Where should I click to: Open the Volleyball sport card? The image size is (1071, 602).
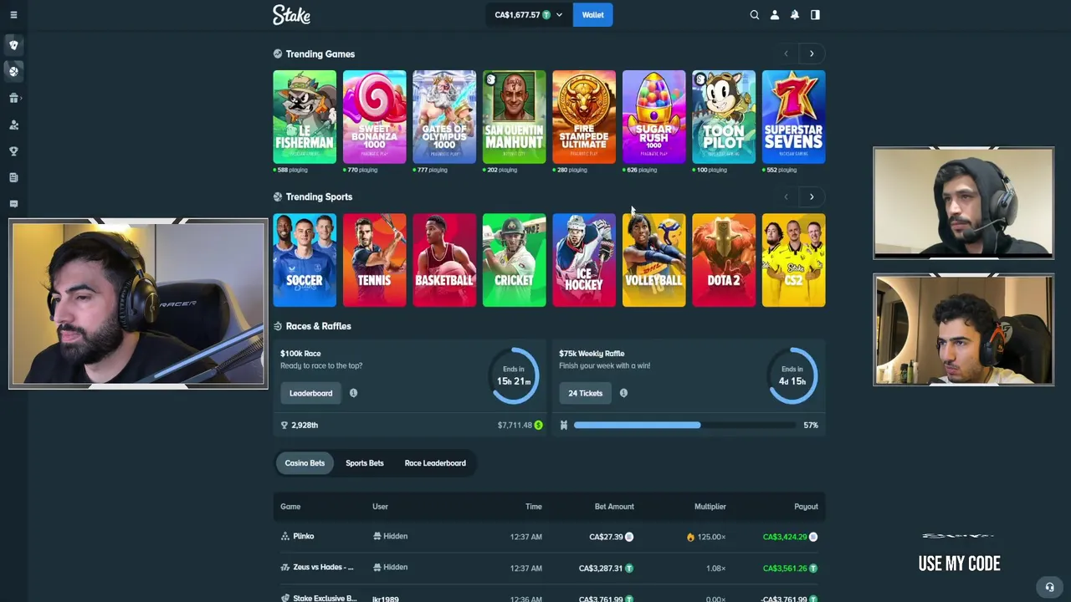654,260
